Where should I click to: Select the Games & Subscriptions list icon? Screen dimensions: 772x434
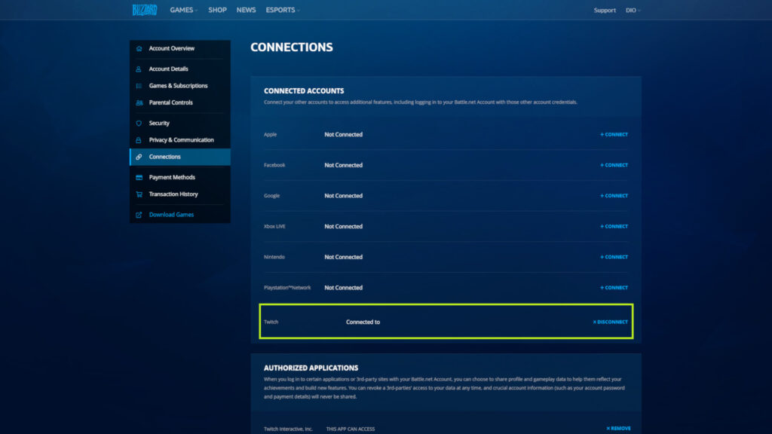(139, 85)
